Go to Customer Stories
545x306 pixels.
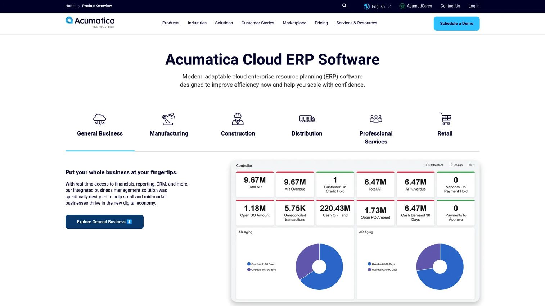click(x=258, y=23)
